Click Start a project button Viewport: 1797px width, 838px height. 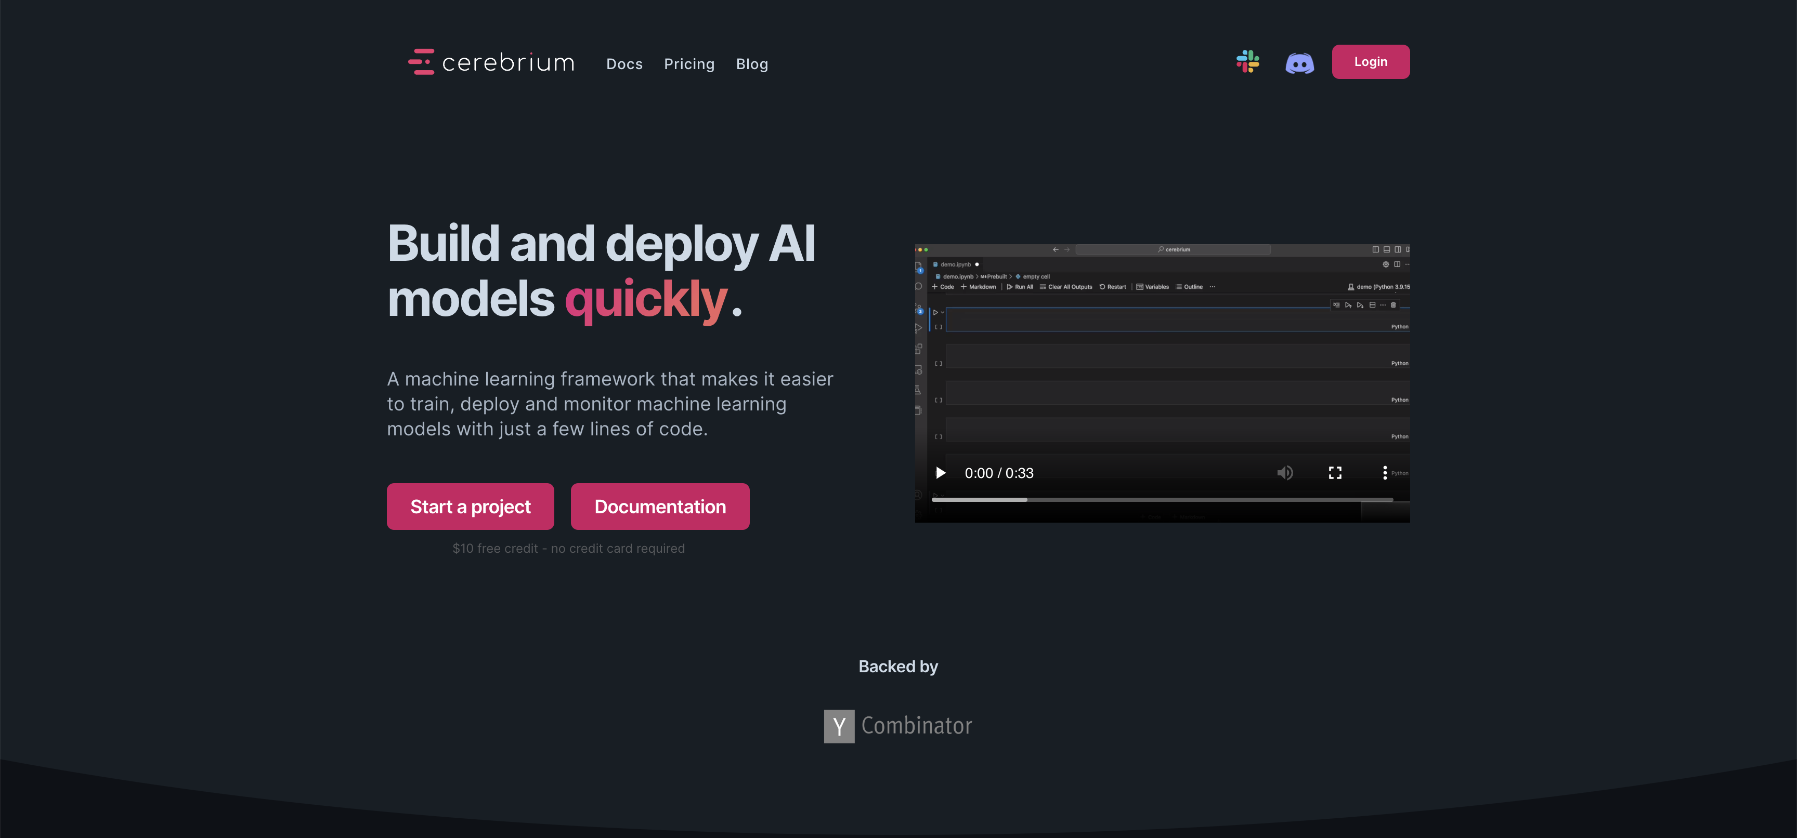[470, 505]
